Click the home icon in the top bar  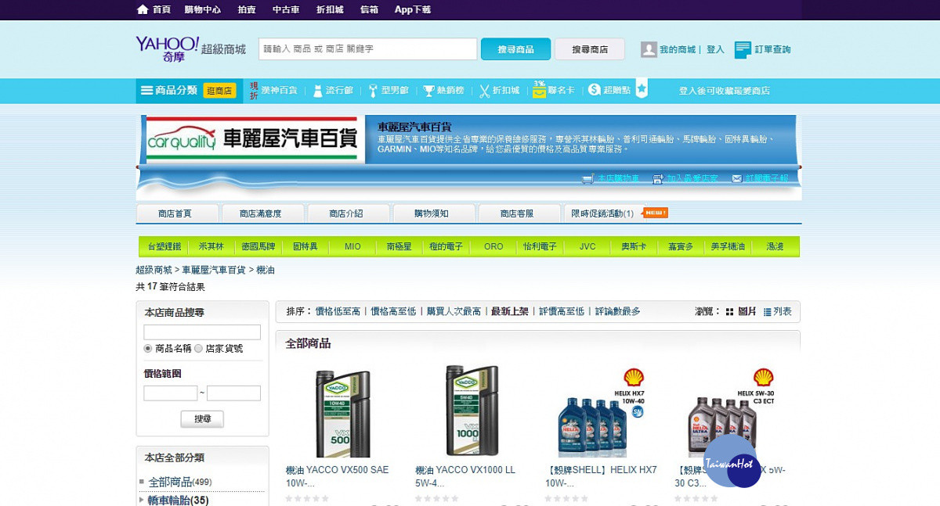143,9
